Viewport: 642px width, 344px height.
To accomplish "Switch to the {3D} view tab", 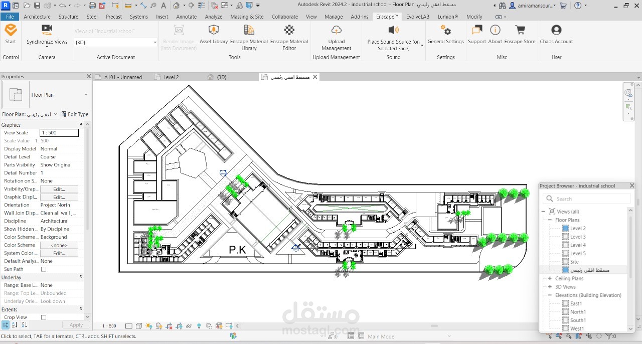I will coord(222,77).
